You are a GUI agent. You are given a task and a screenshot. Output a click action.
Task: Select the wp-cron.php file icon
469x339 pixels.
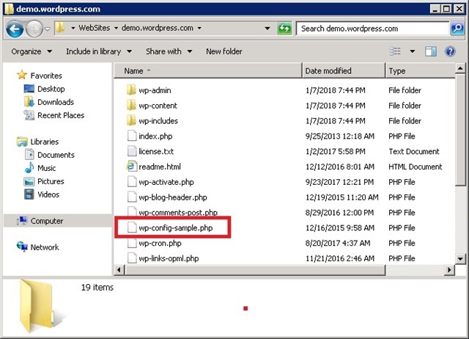pyautogui.click(x=132, y=243)
